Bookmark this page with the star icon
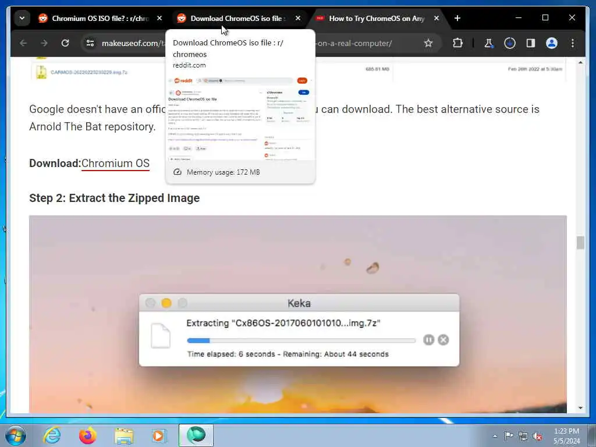Viewport: 596px width, 447px height. (428, 43)
